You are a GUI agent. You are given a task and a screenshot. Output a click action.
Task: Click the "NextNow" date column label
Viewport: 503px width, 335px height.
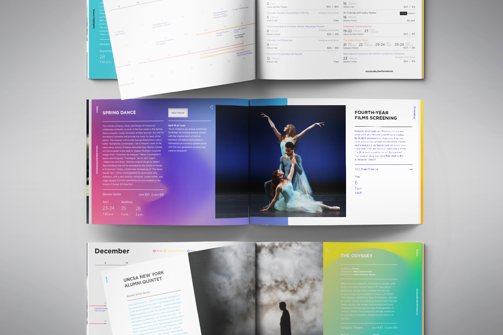(x=127, y=202)
